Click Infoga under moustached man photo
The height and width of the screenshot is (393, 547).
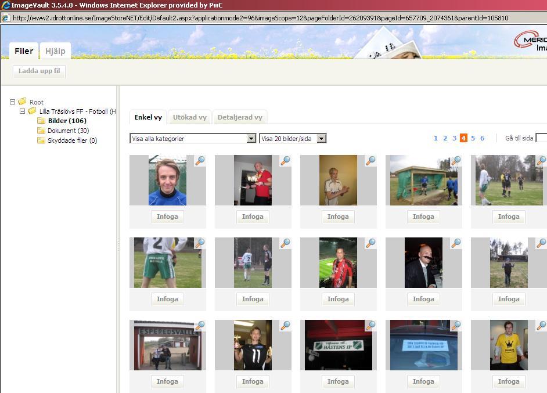[x=423, y=299]
